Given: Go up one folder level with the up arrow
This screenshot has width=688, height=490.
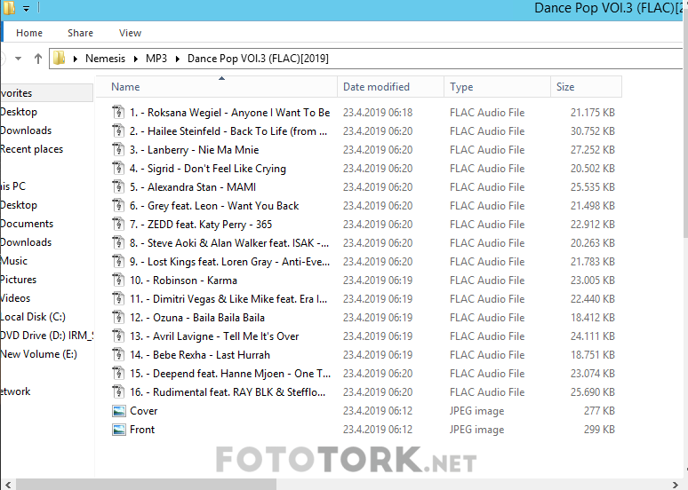Looking at the screenshot, I should 38,59.
